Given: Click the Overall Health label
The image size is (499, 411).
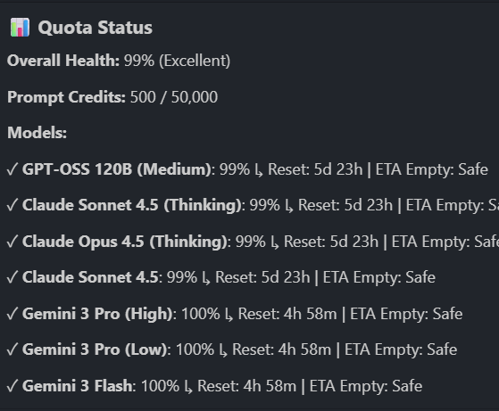Looking at the screenshot, I should click(63, 61).
